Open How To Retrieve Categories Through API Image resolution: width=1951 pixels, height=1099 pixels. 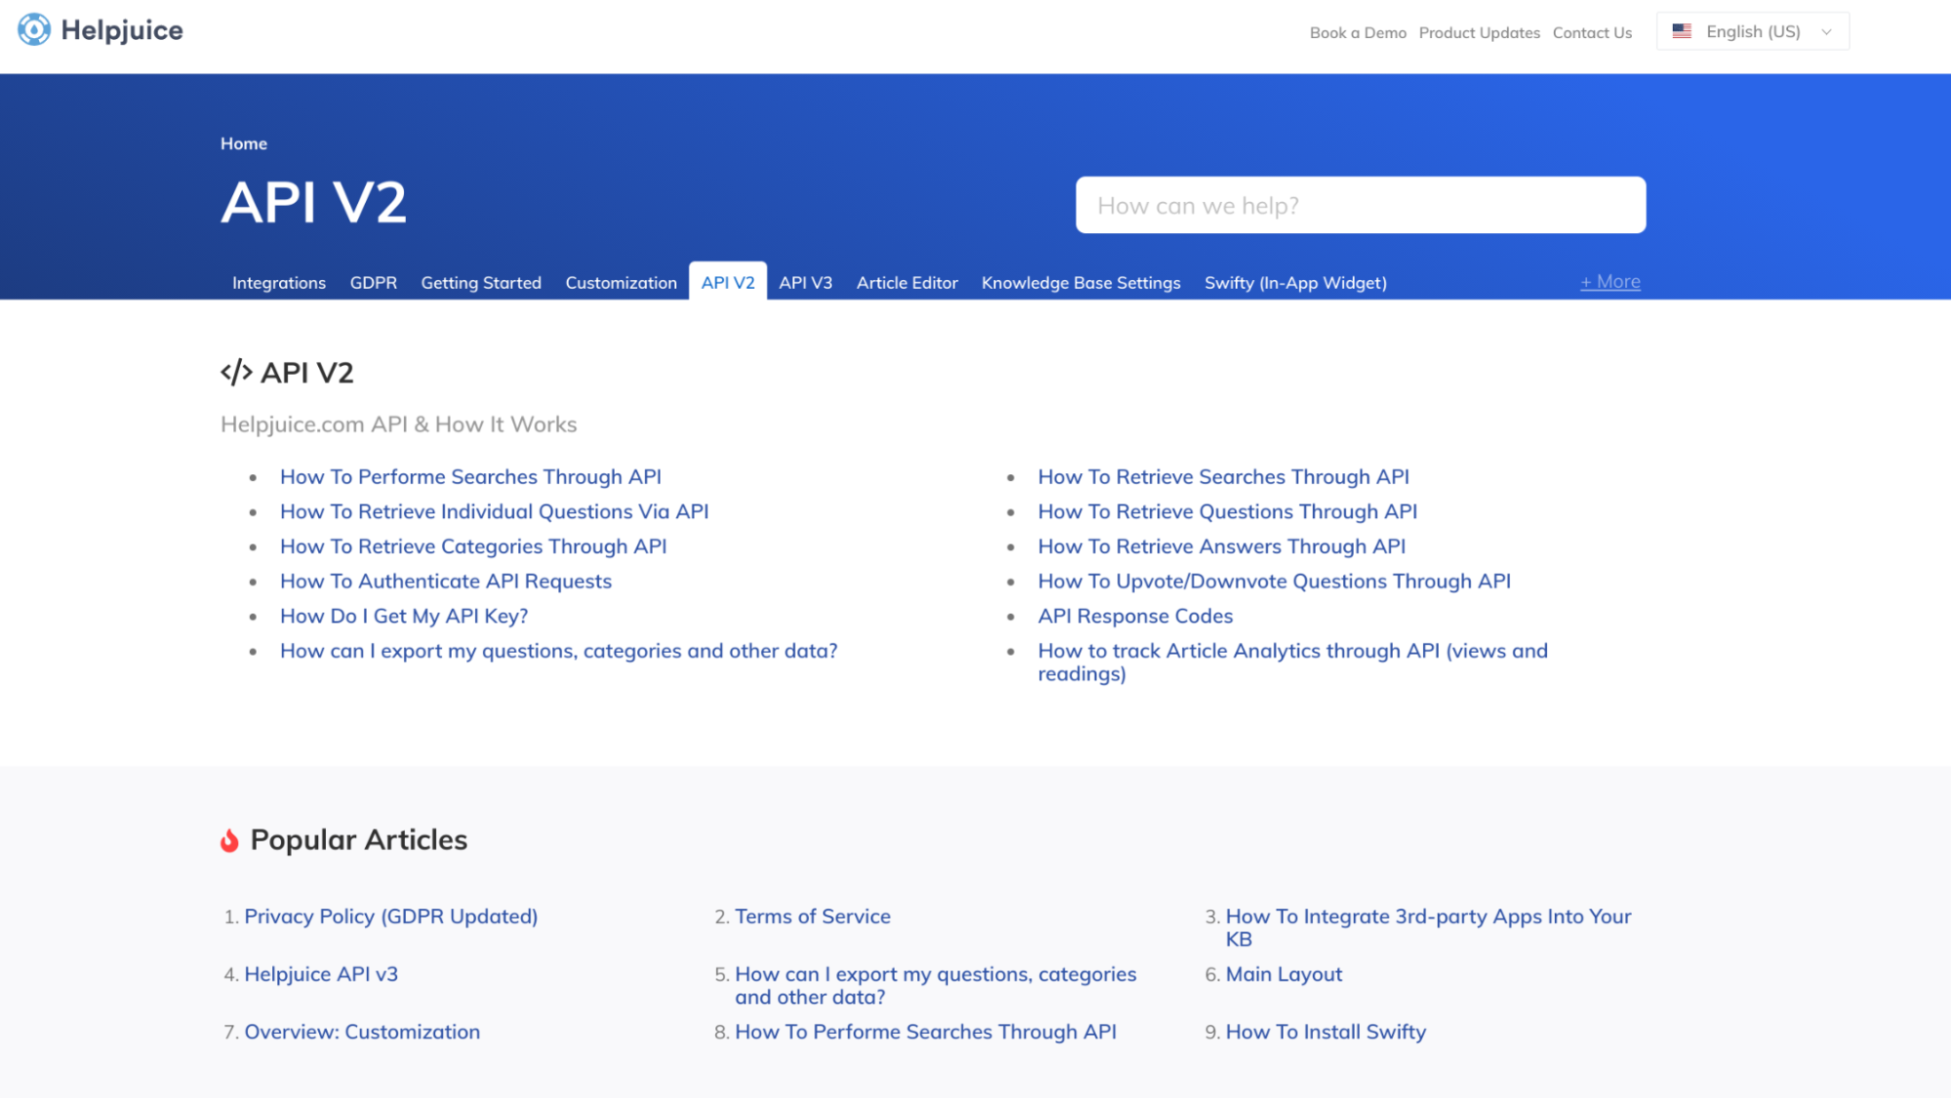coord(473,547)
